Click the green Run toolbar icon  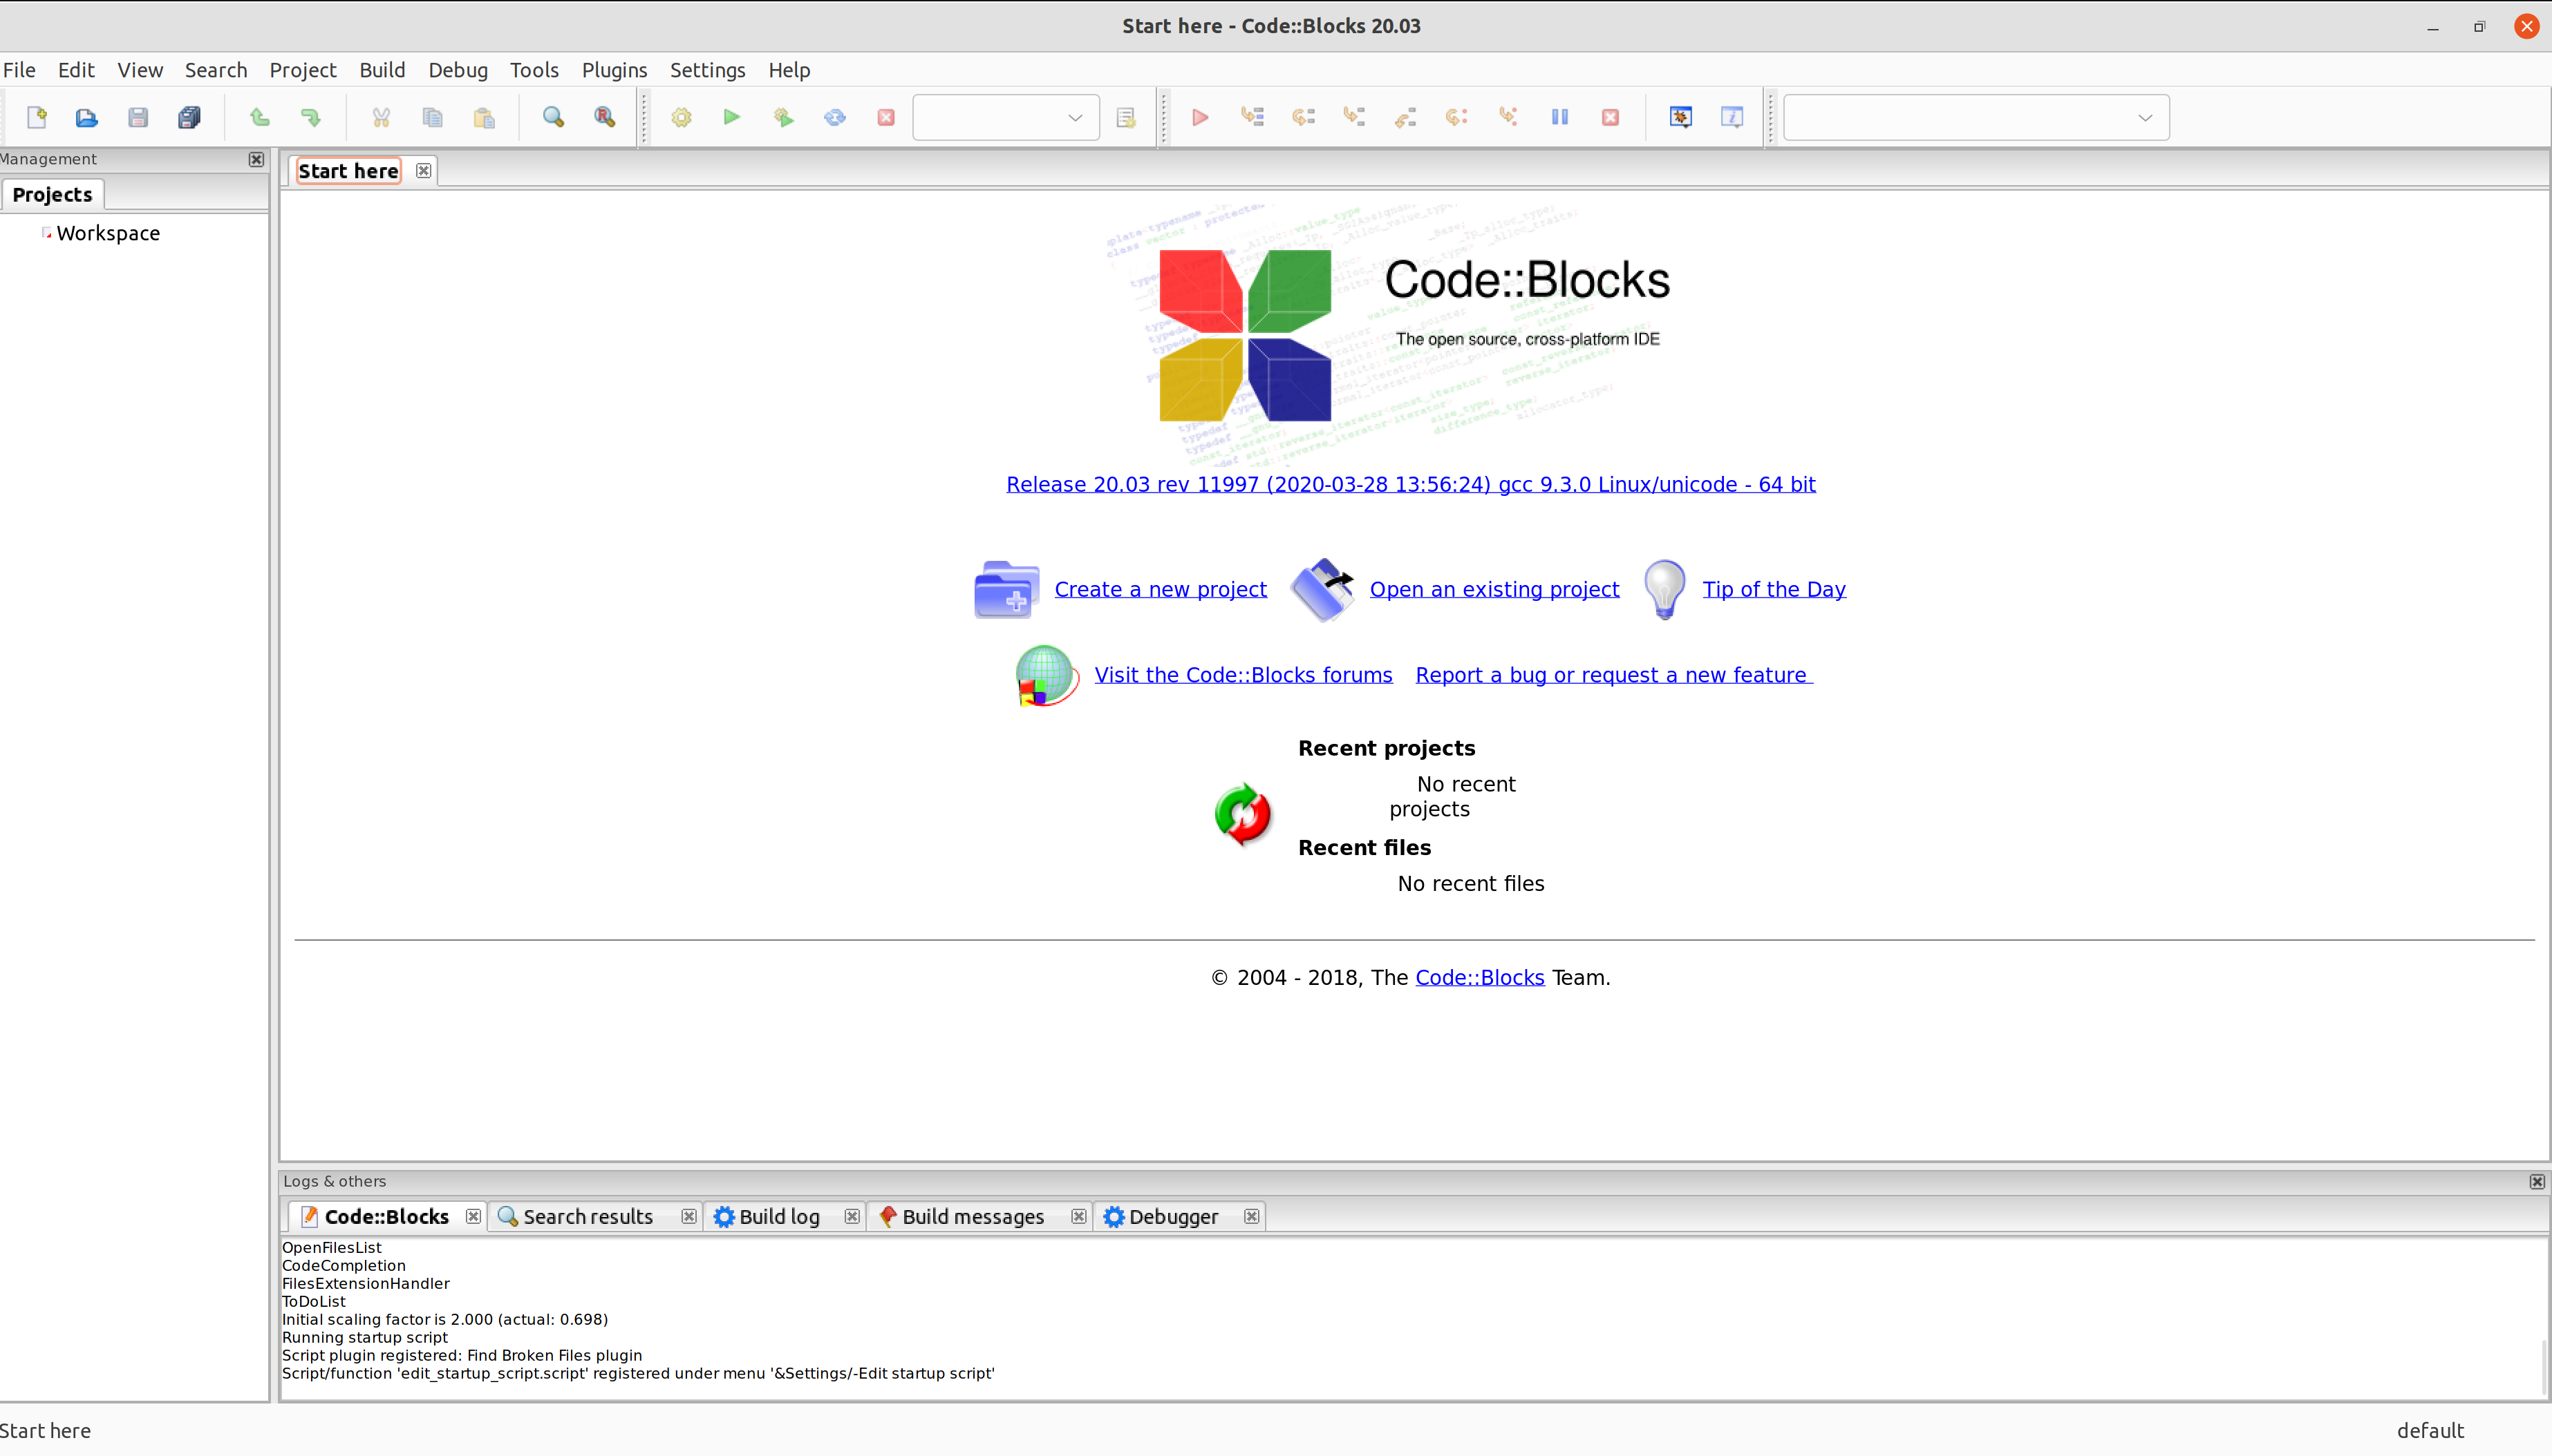coord(731,117)
